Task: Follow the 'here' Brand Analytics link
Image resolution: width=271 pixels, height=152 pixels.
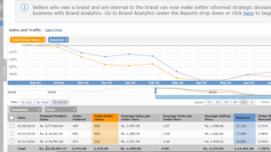Action: coord(249,13)
